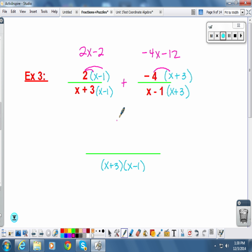252x252 pixels.
Task: Click the Start/Stop Flipchart Voting icon
Action: 48,233
